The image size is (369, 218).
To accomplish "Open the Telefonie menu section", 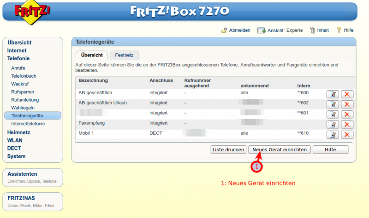I will (x=18, y=58).
